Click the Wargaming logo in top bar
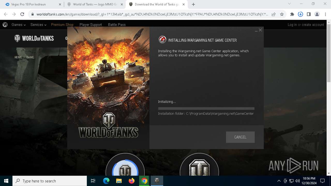 [x=5, y=25]
